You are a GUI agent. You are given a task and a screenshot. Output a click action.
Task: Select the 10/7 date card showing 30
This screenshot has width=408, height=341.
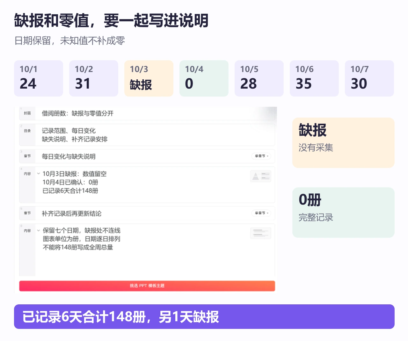coord(369,78)
